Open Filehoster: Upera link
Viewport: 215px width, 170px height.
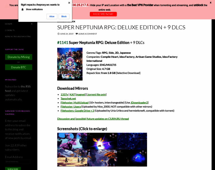point(71,107)
